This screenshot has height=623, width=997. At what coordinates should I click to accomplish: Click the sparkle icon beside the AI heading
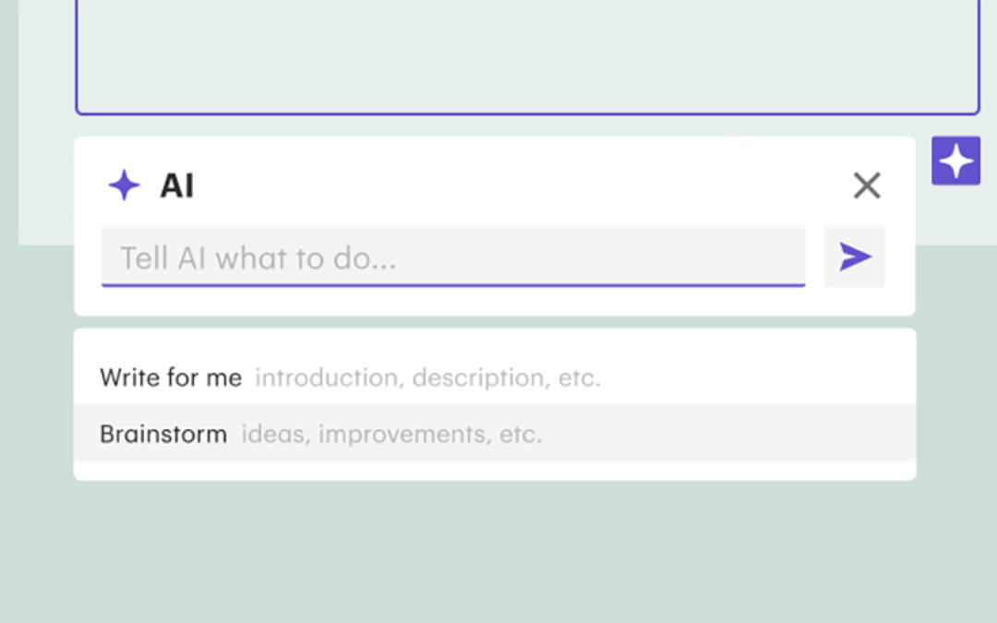124,186
